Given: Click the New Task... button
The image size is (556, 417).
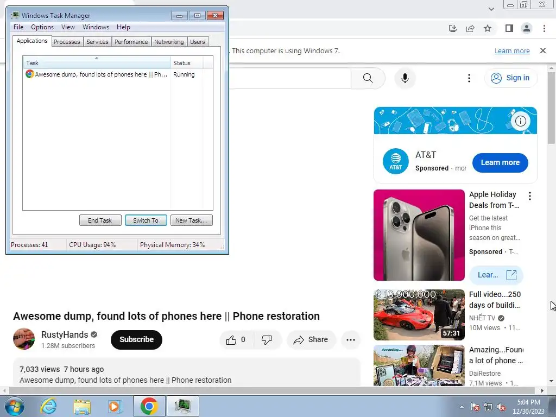Looking at the screenshot, I should click(192, 220).
